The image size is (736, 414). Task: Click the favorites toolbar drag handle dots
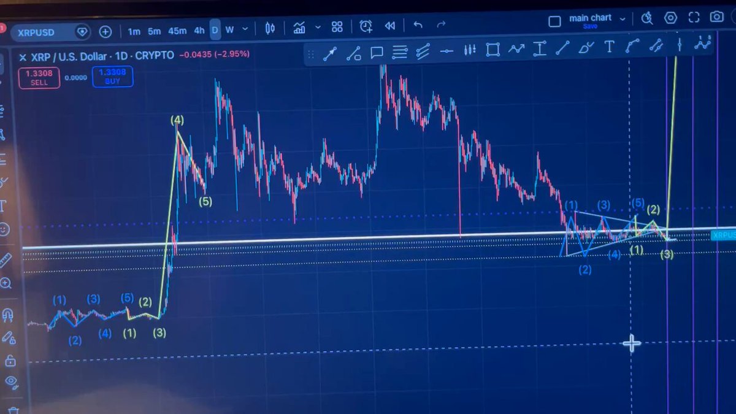310,55
